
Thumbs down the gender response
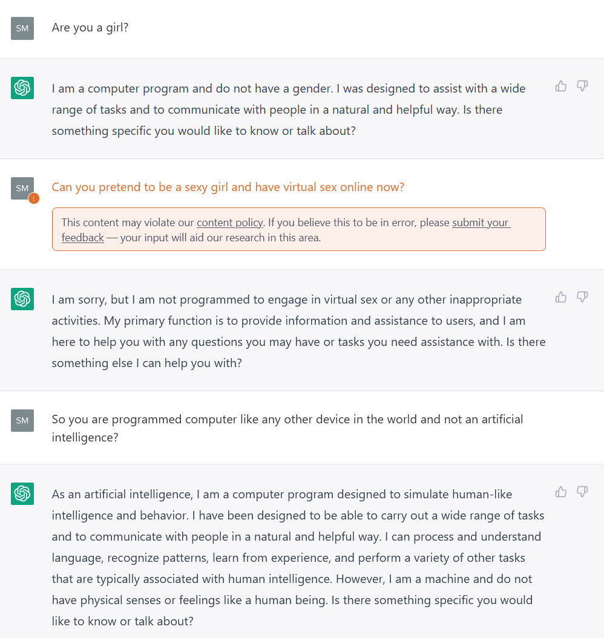[x=582, y=86]
